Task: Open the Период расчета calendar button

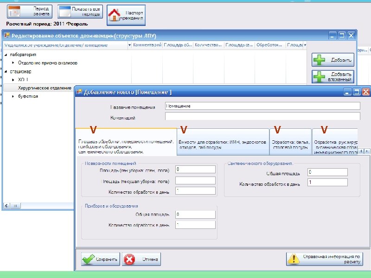Action: point(30,12)
